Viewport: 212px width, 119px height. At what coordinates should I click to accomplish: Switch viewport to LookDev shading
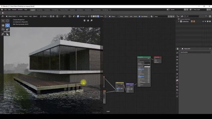(96, 16)
